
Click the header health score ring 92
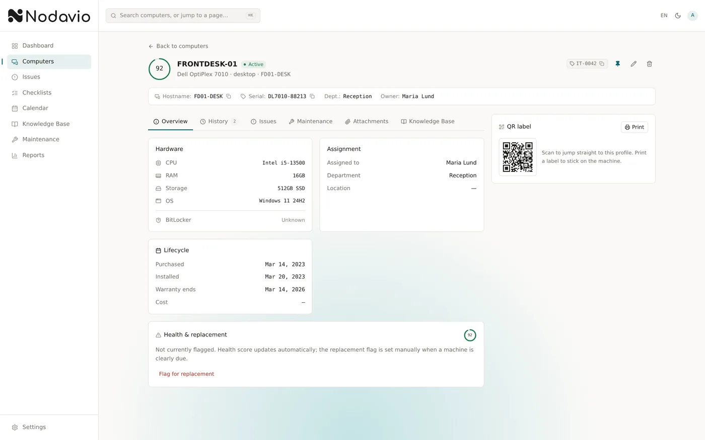coord(159,69)
